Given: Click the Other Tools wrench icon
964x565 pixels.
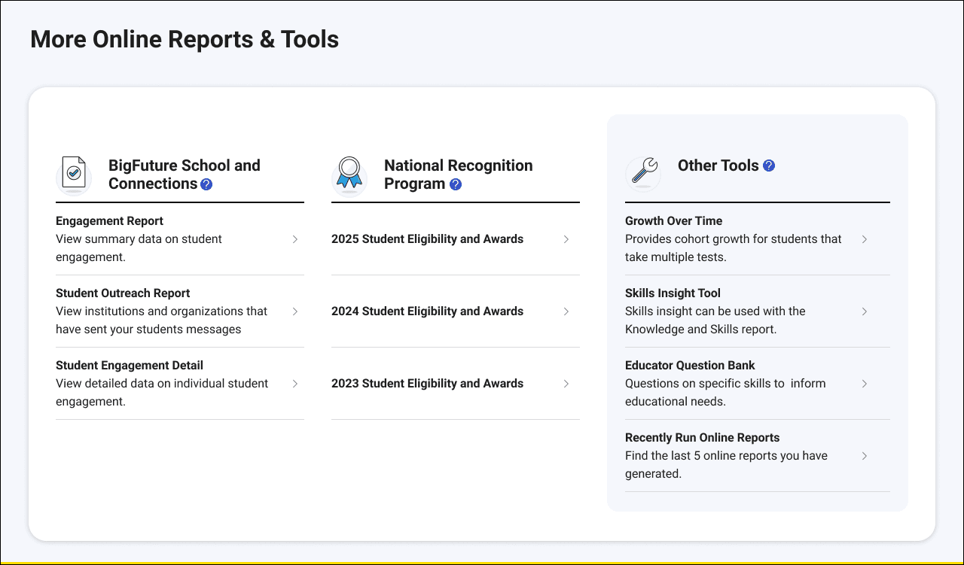Looking at the screenshot, I should 644,173.
